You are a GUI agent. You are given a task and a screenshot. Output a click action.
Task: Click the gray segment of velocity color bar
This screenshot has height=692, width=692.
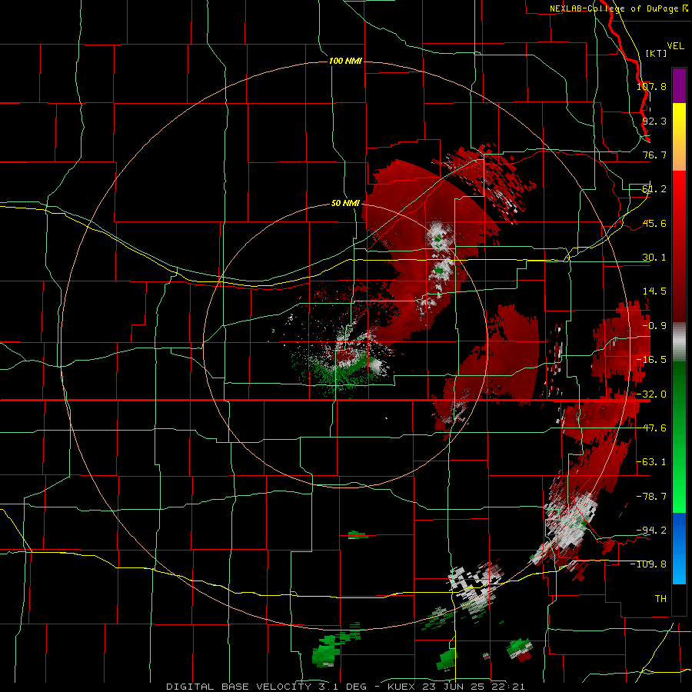click(x=679, y=342)
